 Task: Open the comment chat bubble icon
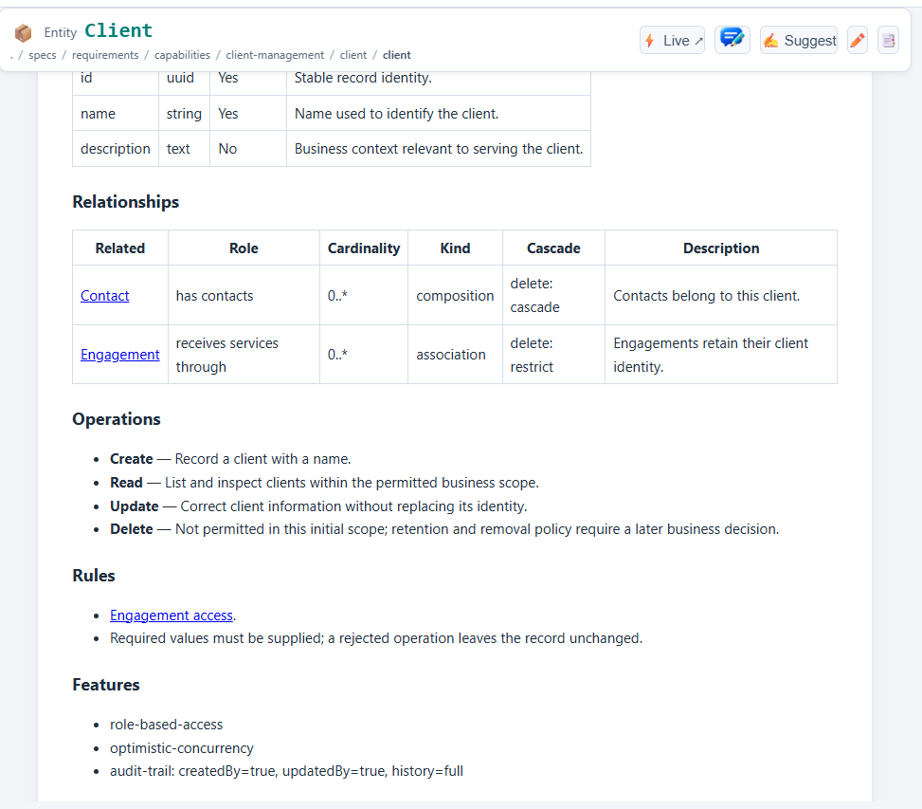coord(732,40)
